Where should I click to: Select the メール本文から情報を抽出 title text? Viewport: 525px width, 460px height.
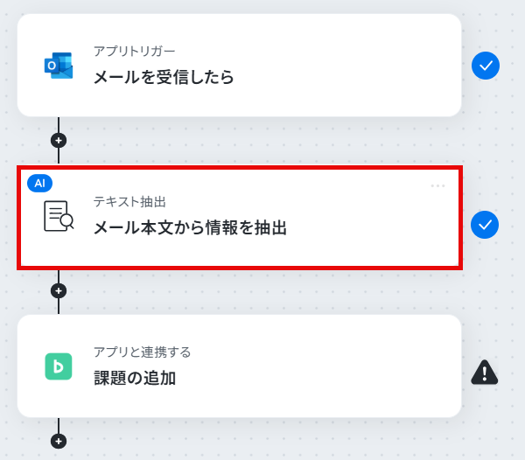coord(190,228)
